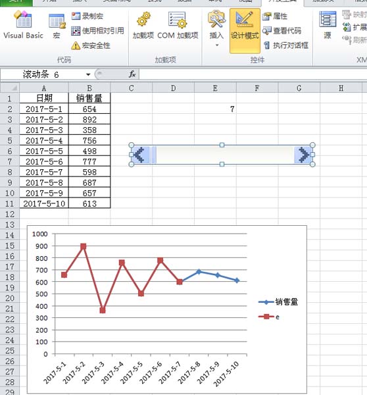Viewport: 367px width, 395px height.
Task: Click red series marker at 2017-5-2 peak
Action: pyautogui.click(x=84, y=246)
